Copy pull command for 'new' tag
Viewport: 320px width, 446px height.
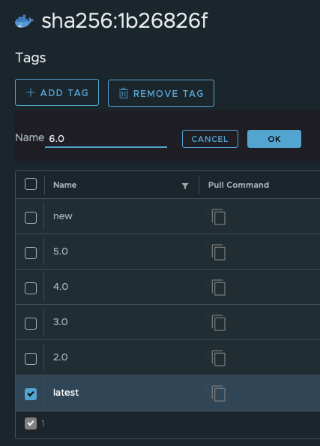click(219, 217)
